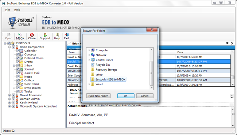Uncheck the Sync Issues checkbox
Screen dimensions: 237x135
[x=18, y=88]
